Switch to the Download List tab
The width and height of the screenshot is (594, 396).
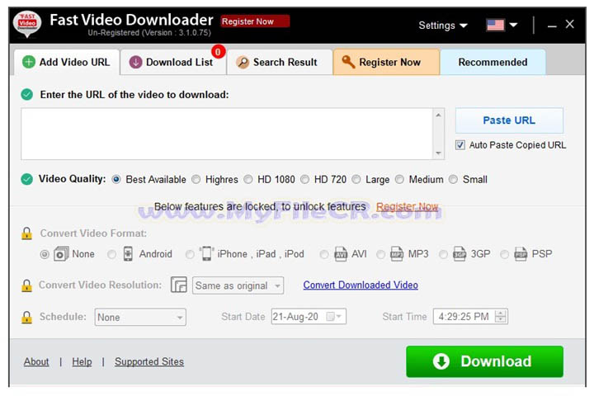[x=173, y=62]
